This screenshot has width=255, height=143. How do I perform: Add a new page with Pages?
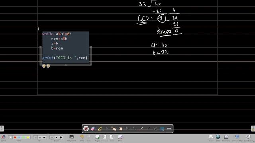pos(97,138)
